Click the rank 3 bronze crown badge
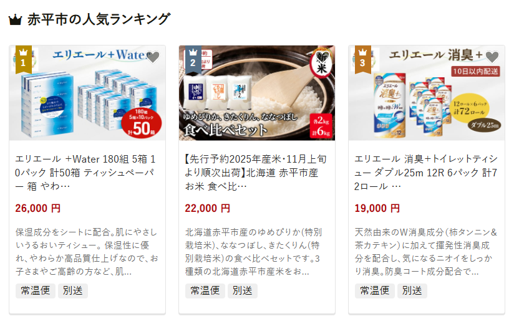The image size is (514, 324). coord(363,59)
